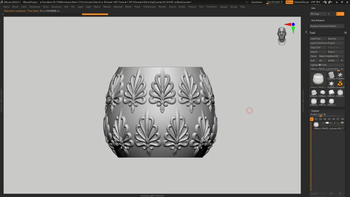
Task: Open the Preferences menu
Action: (150, 7)
